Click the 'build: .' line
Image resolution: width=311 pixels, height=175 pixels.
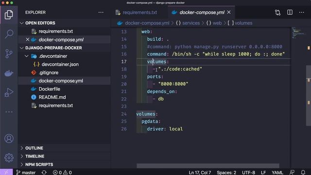pyautogui.click(x=158, y=39)
